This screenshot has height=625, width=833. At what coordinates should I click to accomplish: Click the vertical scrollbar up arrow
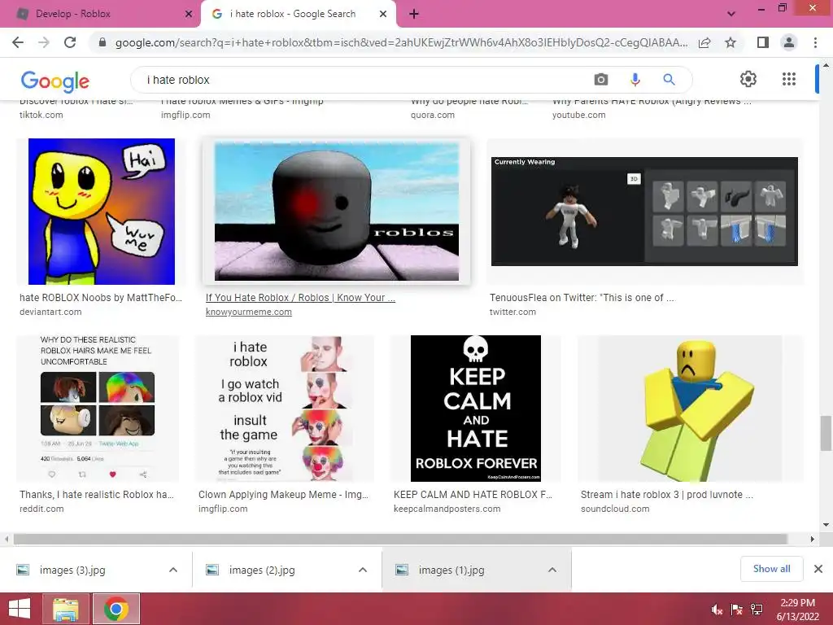[826, 65]
